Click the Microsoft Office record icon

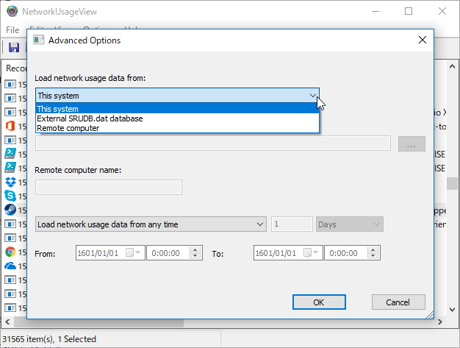point(11,126)
